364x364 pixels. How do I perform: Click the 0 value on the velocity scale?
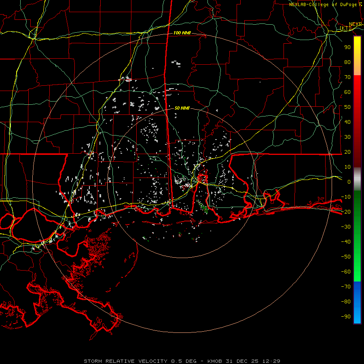coord(349,182)
